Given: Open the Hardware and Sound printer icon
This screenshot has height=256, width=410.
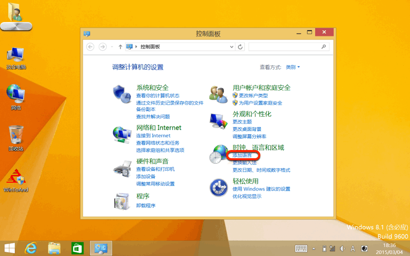Looking at the screenshot, I should (121, 167).
